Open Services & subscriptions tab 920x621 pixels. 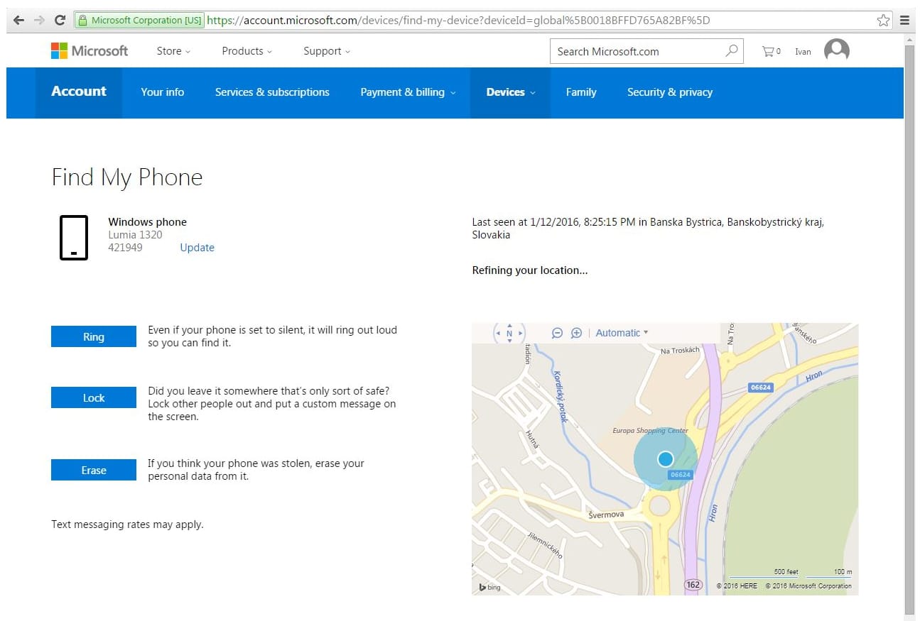272,92
